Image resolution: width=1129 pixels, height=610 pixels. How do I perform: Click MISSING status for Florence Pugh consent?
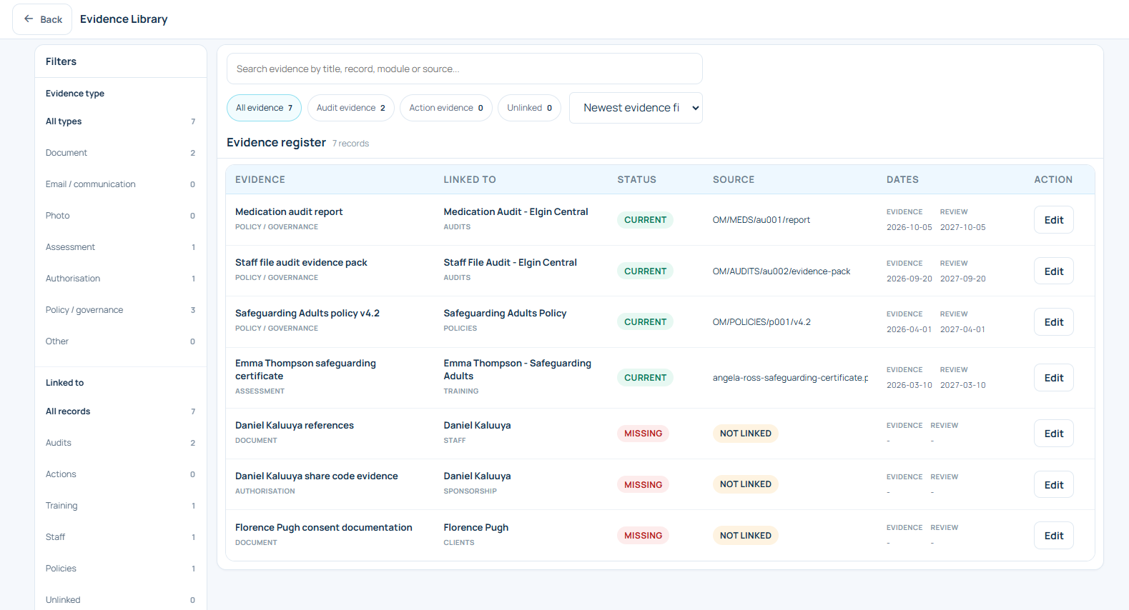point(643,536)
